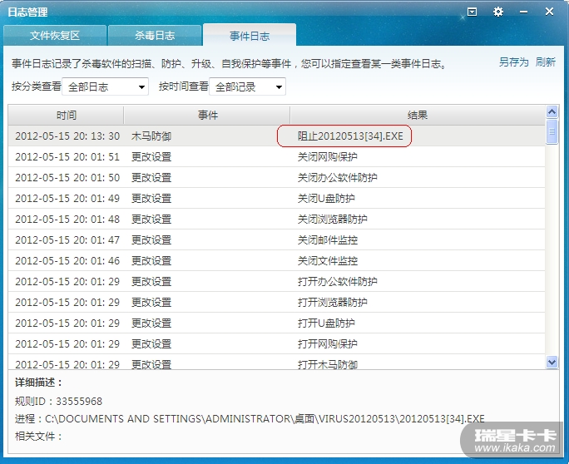Click timestamp 2012-05-15 20:01:51

[x=67, y=156]
